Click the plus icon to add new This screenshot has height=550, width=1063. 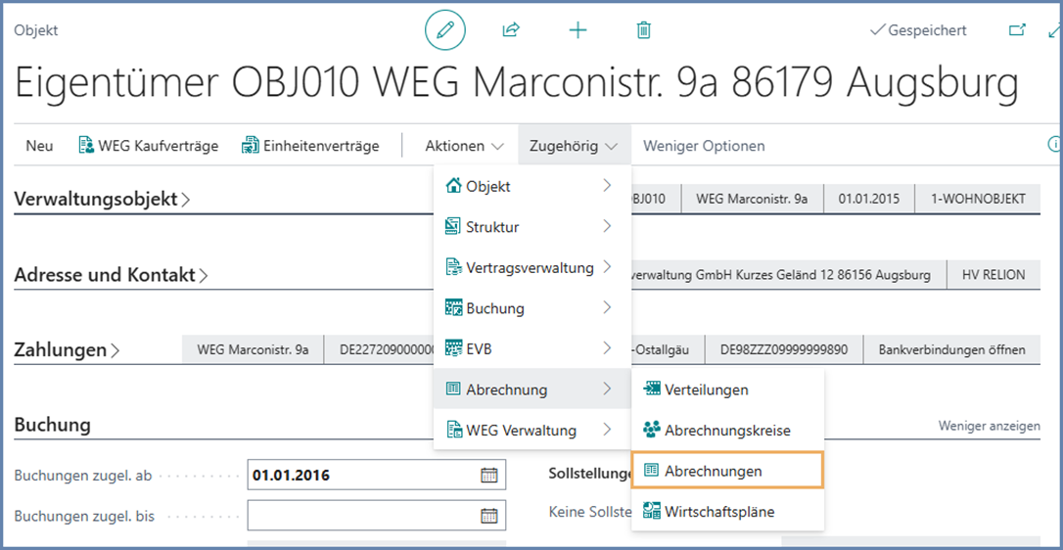coord(578,30)
